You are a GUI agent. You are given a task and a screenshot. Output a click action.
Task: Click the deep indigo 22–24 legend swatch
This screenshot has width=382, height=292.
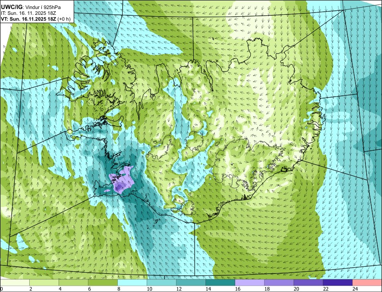coord(338,283)
